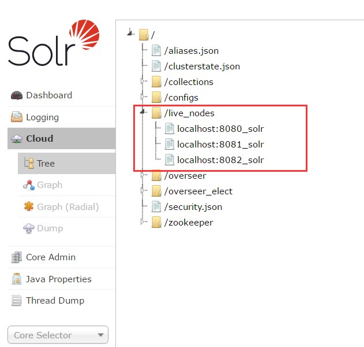Click the Tree hierarchy icon
Image resolution: width=364 pixels, height=347 pixels.
[29, 163]
